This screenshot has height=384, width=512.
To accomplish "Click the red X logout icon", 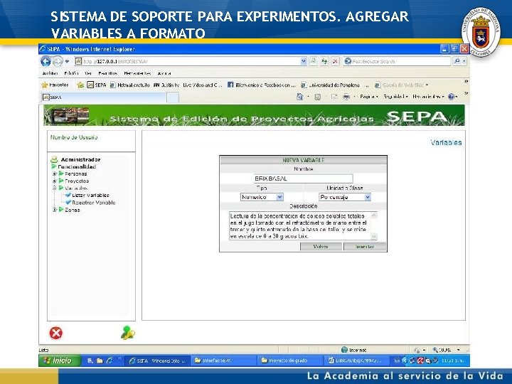I will click(56, 333).
